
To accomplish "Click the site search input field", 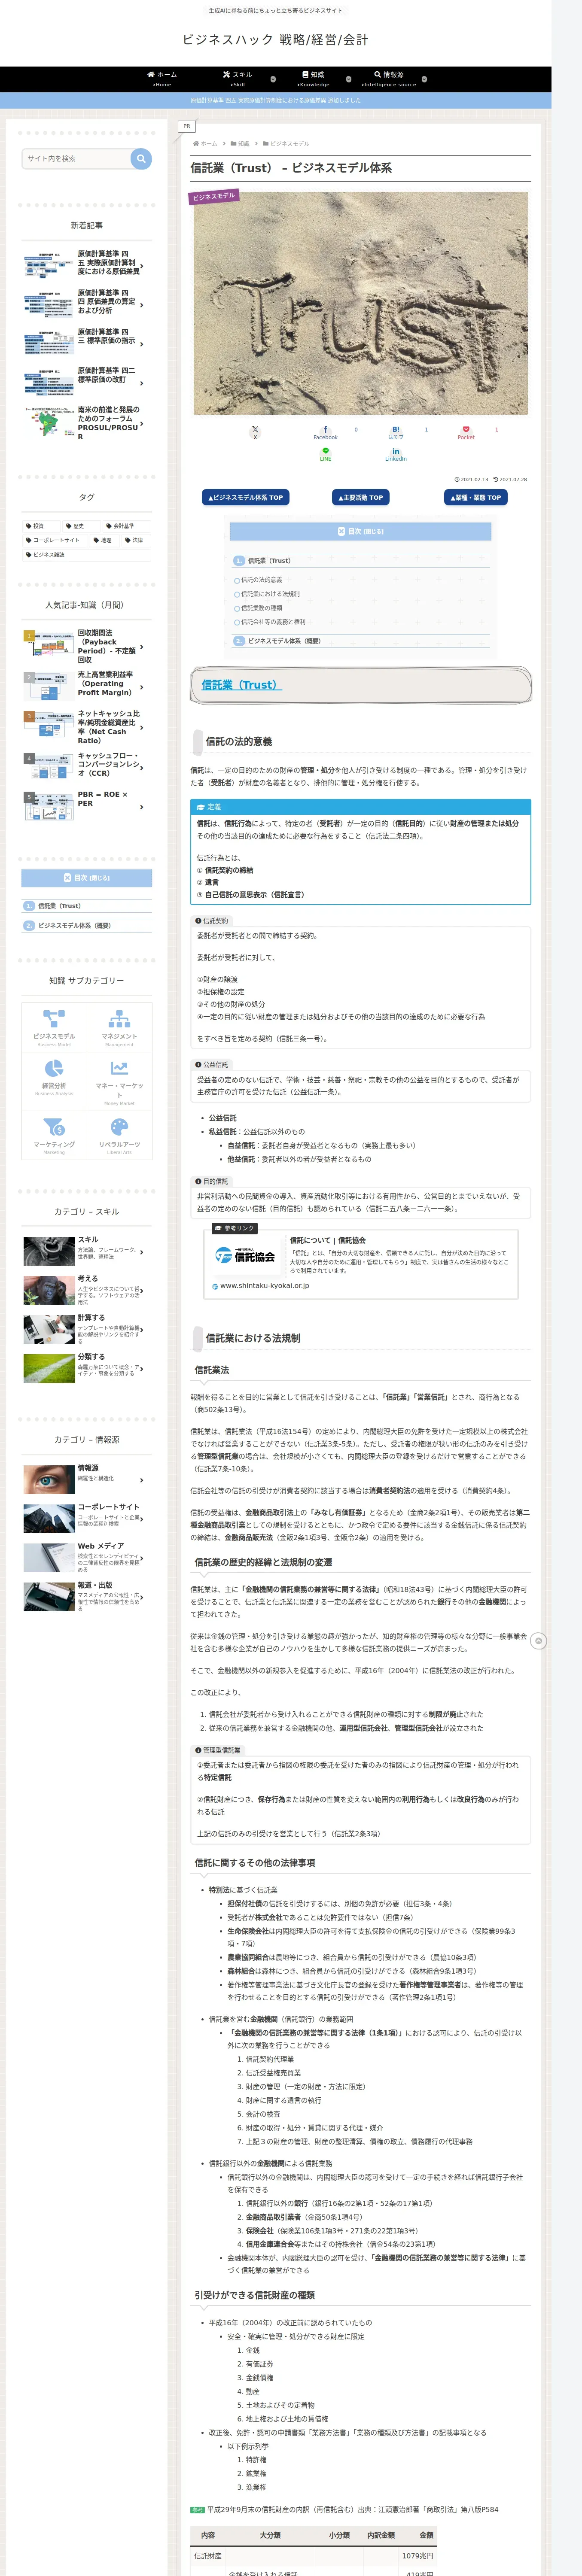I will pyautogui.click(x=77, y=158).
